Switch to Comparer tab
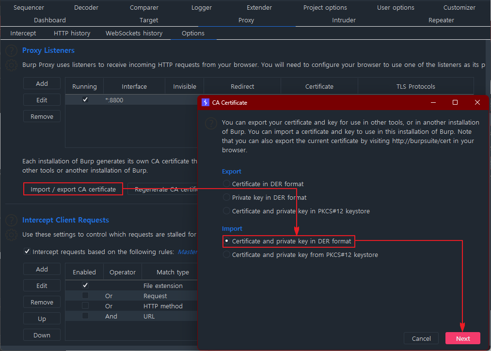 click(x=144, y=8)
